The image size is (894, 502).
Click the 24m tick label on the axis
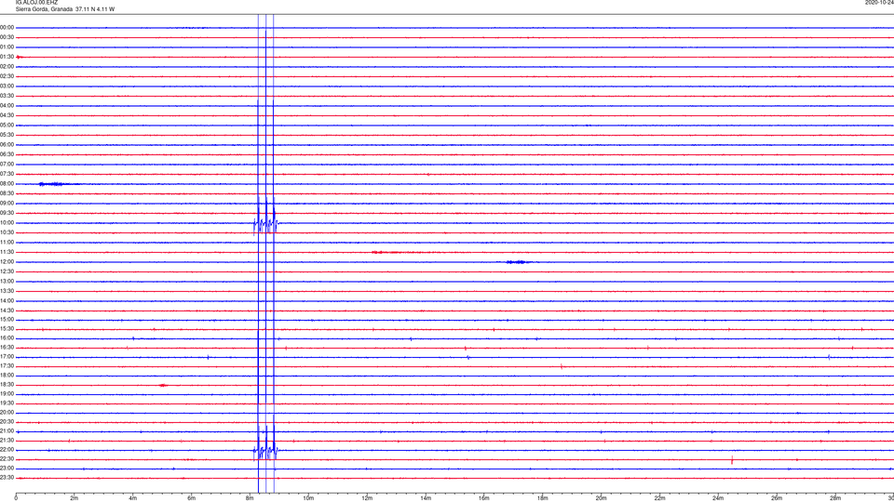718,498
